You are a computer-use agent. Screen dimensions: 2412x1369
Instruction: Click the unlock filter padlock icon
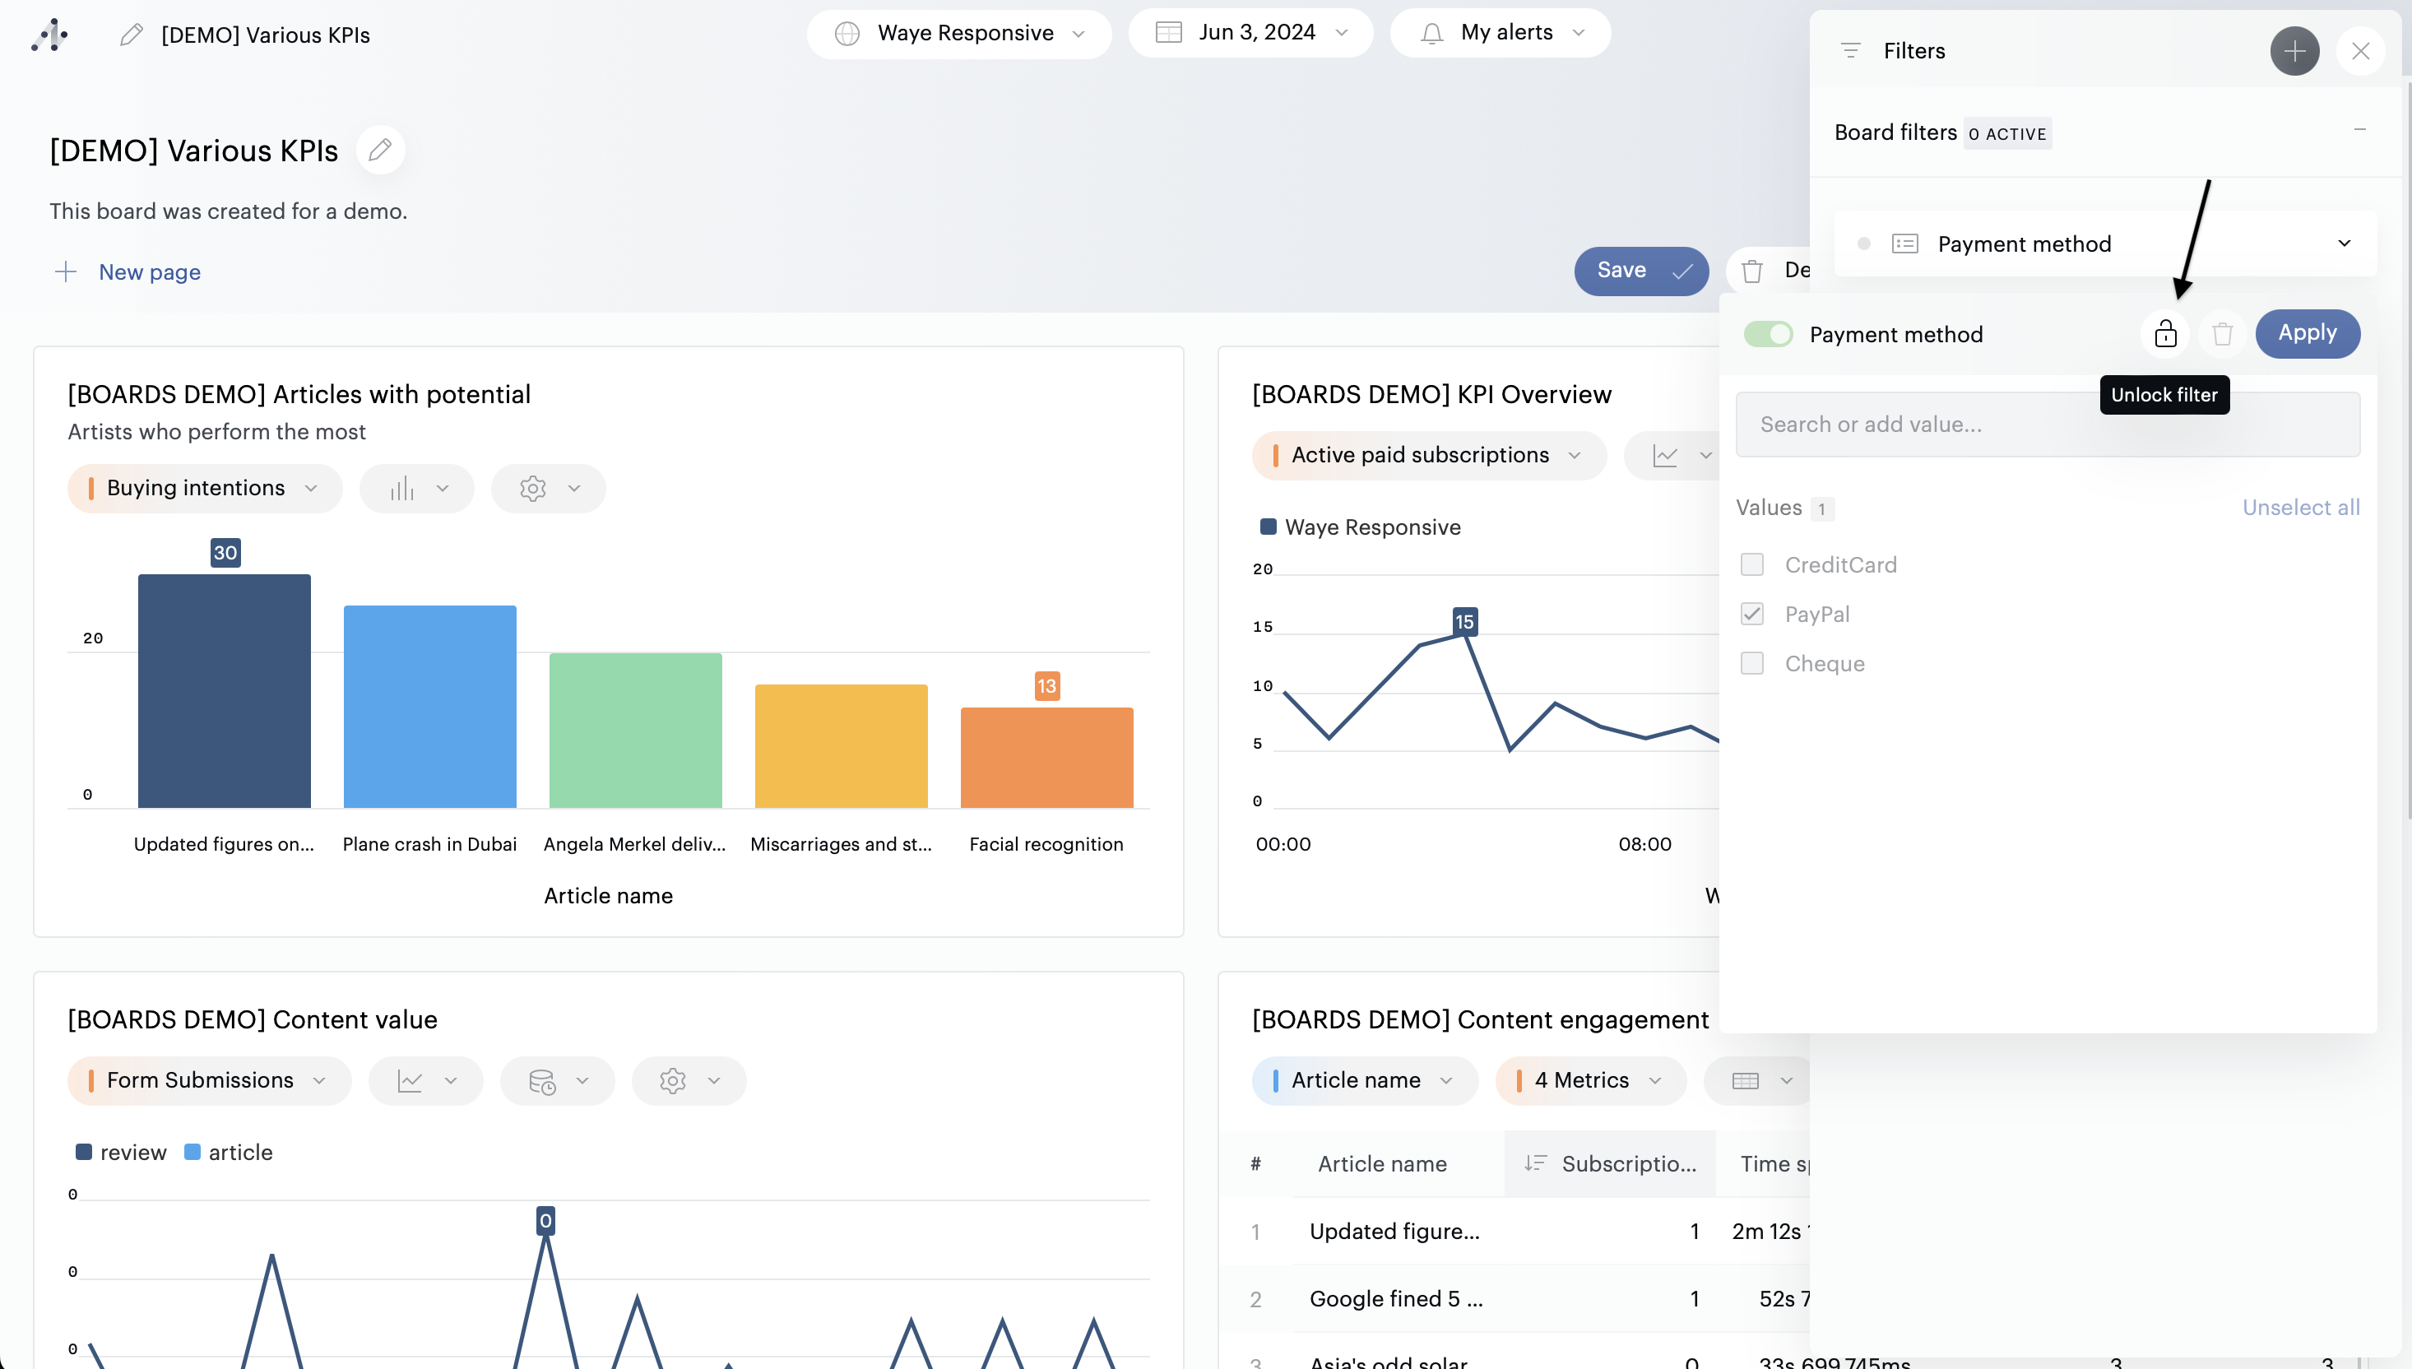tap(2164, 334)
